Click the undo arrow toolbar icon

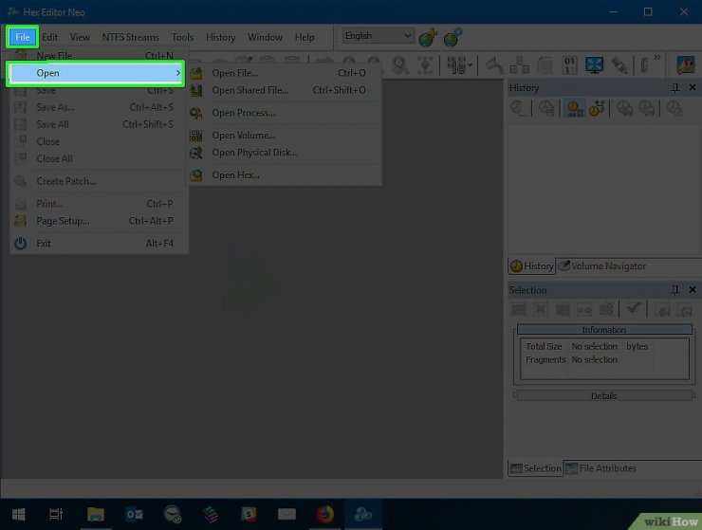pos(494,65)
